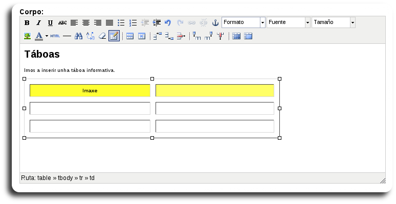
Task: Toggle bold formatting
Action: pyautogui.click(x=27, y=23)
